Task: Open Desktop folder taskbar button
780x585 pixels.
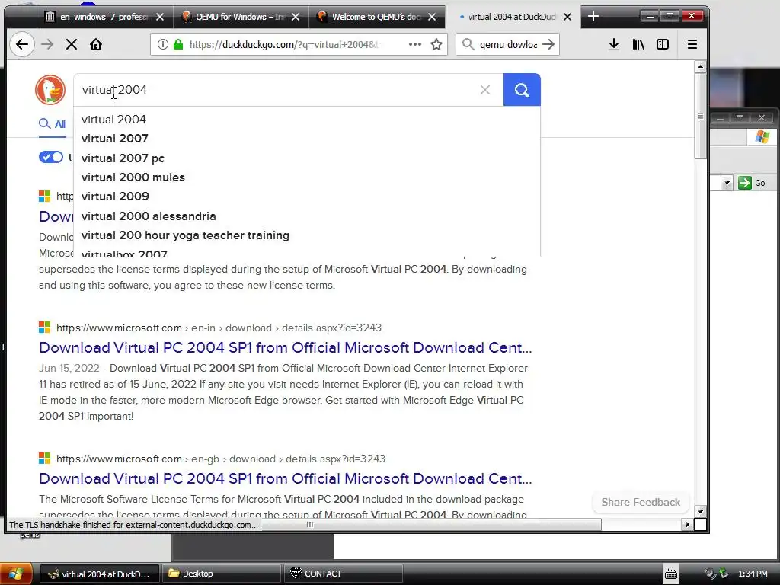Action: coord(222,574)
